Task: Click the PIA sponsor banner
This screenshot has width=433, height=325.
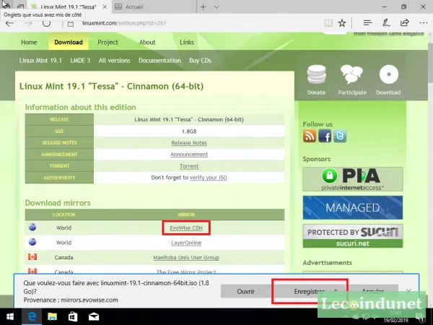Action: pos(353,179)
